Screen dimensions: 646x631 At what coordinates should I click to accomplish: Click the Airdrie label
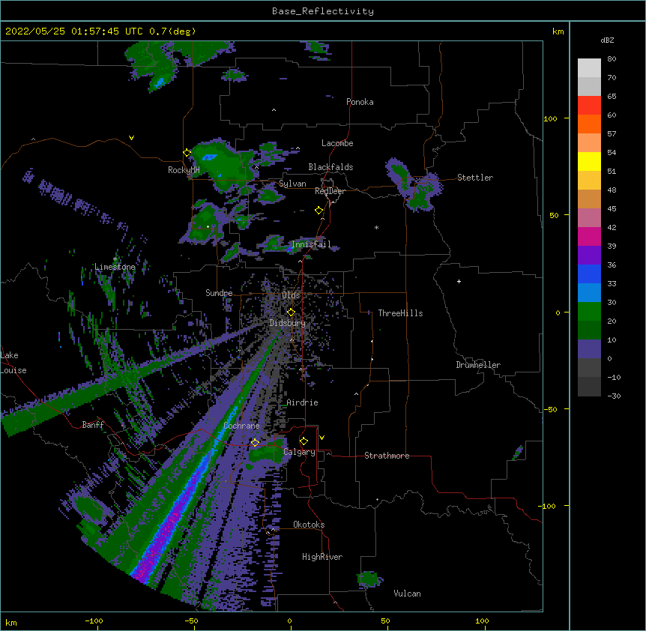[303, 402]
